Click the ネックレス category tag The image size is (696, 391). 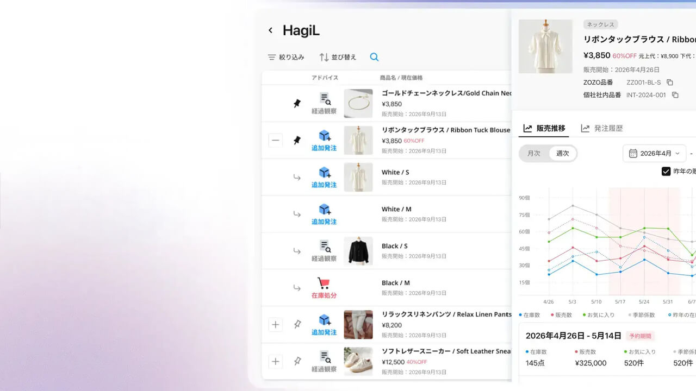(x=601, y=24)
